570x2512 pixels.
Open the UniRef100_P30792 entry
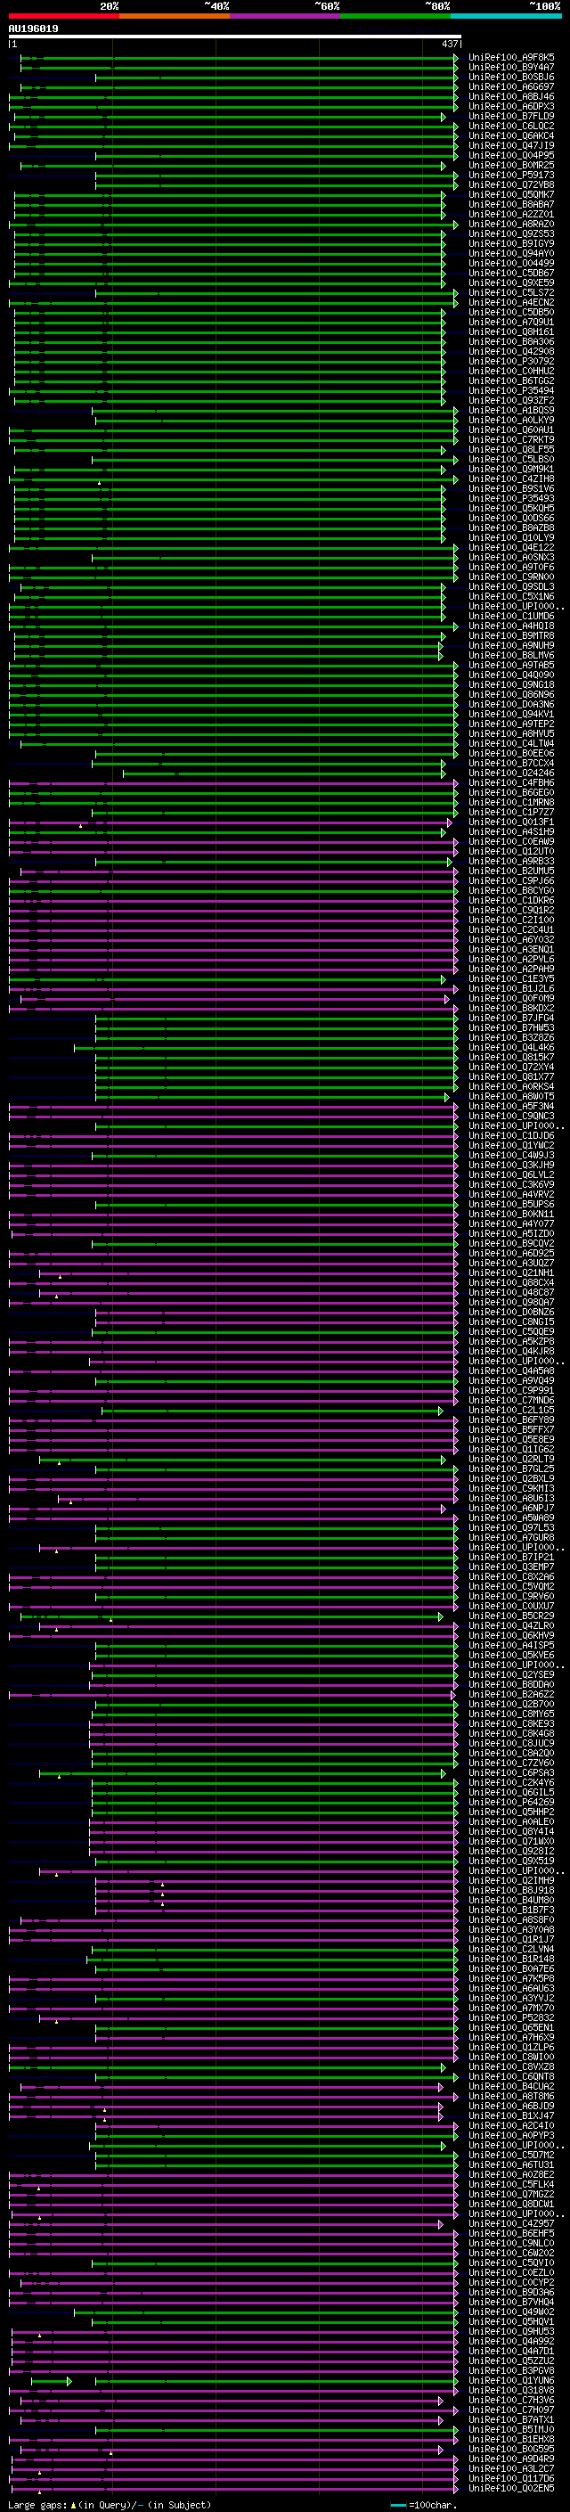coord(511,362)
